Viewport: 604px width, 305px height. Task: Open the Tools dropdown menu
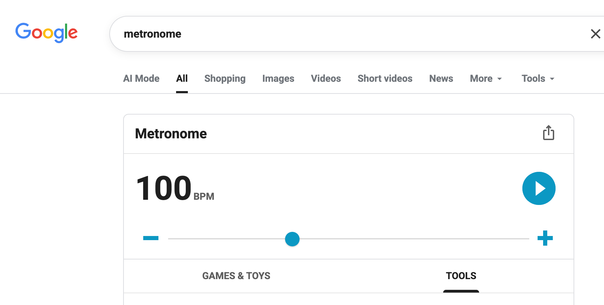pos(538,79)
